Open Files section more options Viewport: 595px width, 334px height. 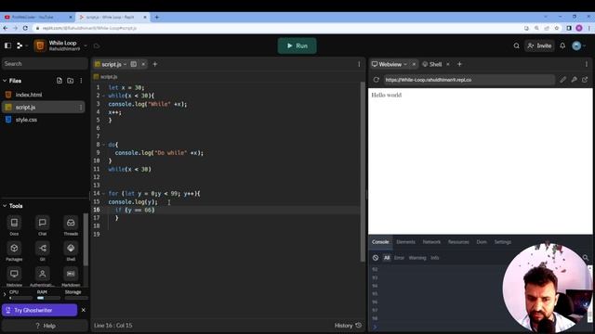point(81,81)
